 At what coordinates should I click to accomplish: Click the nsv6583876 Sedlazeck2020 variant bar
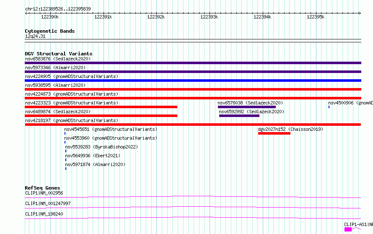click(x=193, y=63)
